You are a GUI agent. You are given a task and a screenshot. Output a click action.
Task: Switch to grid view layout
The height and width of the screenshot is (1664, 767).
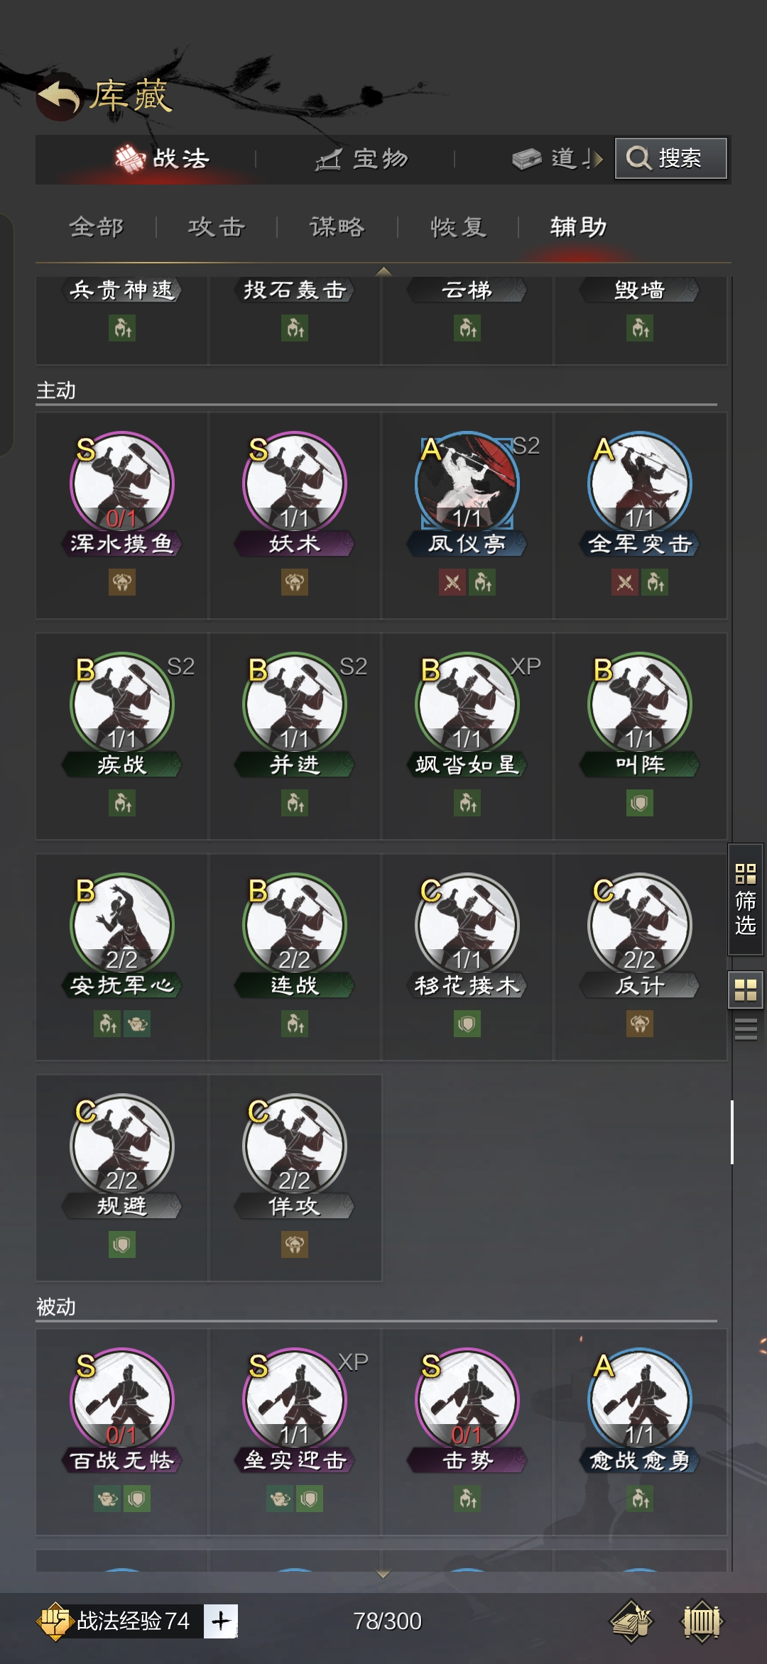745,989
